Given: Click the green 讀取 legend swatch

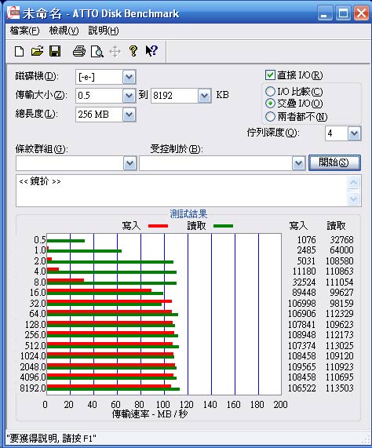Looking at the screenshot, I should tap(223, 226).
